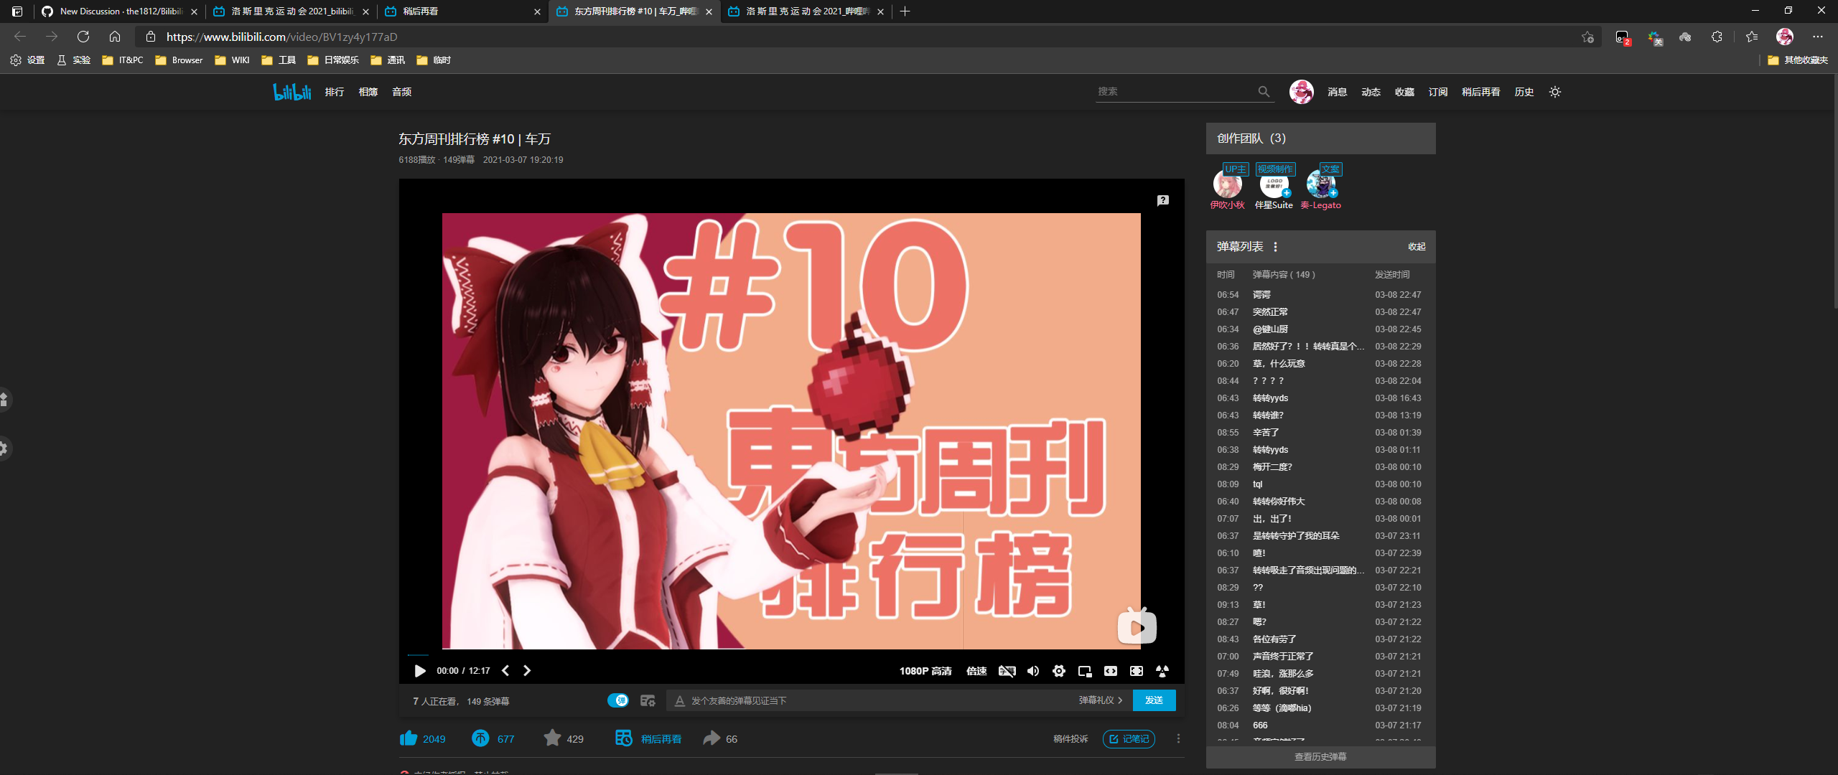The height and width of the screenshot is (775, 1838).
Task: Open the danmaku list options dots
Action: pyautogui.click(x=1276, y=247)
